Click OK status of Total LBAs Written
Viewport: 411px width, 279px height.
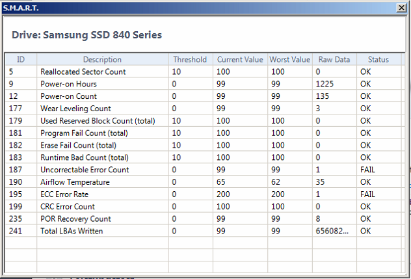(x=365, y=231)
